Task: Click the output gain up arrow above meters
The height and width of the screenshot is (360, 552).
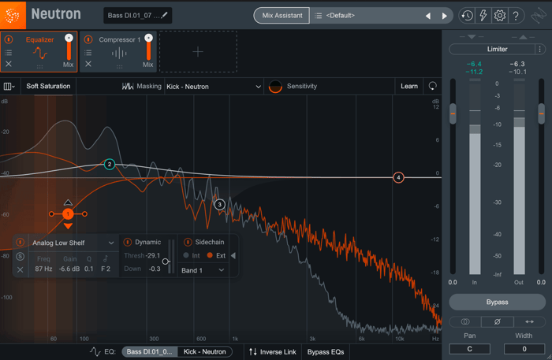Action: (x=523, y=37)
